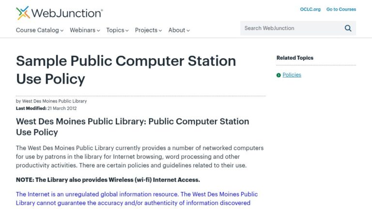Click the paragraph about networked computers

coord(139,157)
